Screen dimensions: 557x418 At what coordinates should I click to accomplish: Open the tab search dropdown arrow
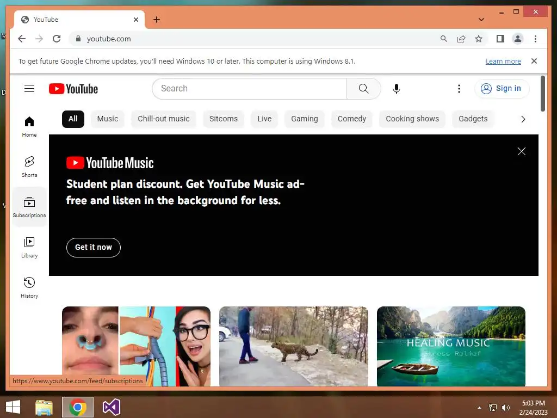click(481, 20)
